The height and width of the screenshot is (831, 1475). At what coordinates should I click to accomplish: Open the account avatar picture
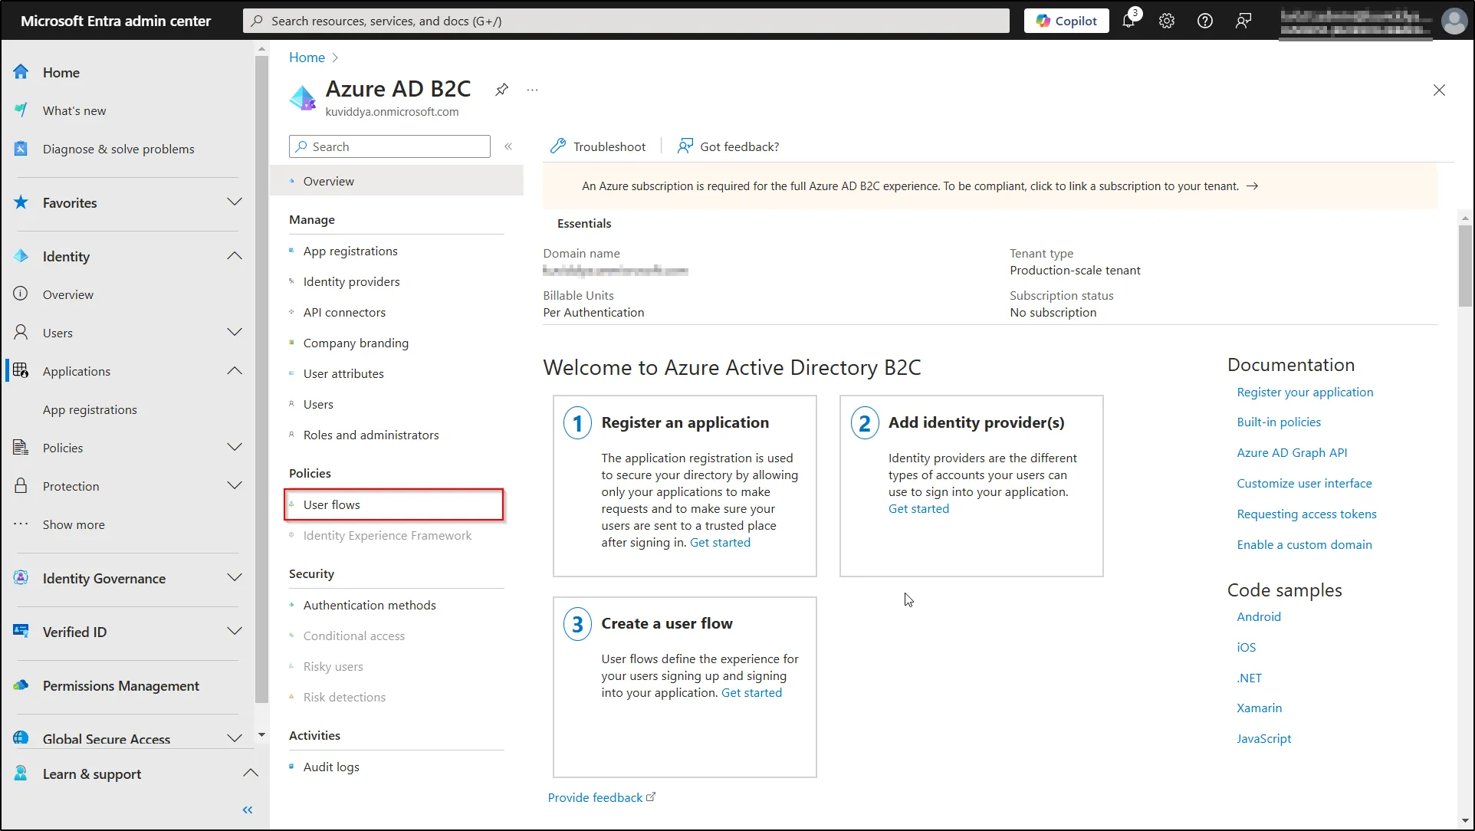pos(1454,21)
